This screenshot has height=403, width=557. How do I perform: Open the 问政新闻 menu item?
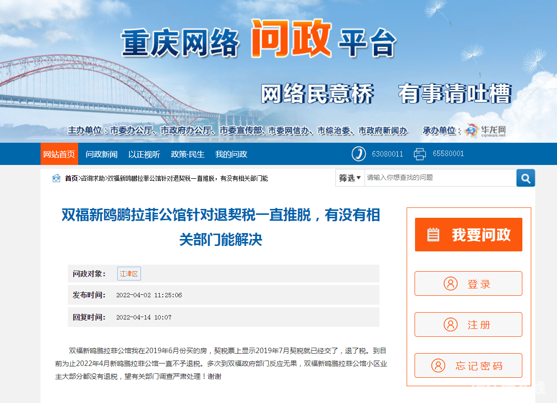[101, 154]
